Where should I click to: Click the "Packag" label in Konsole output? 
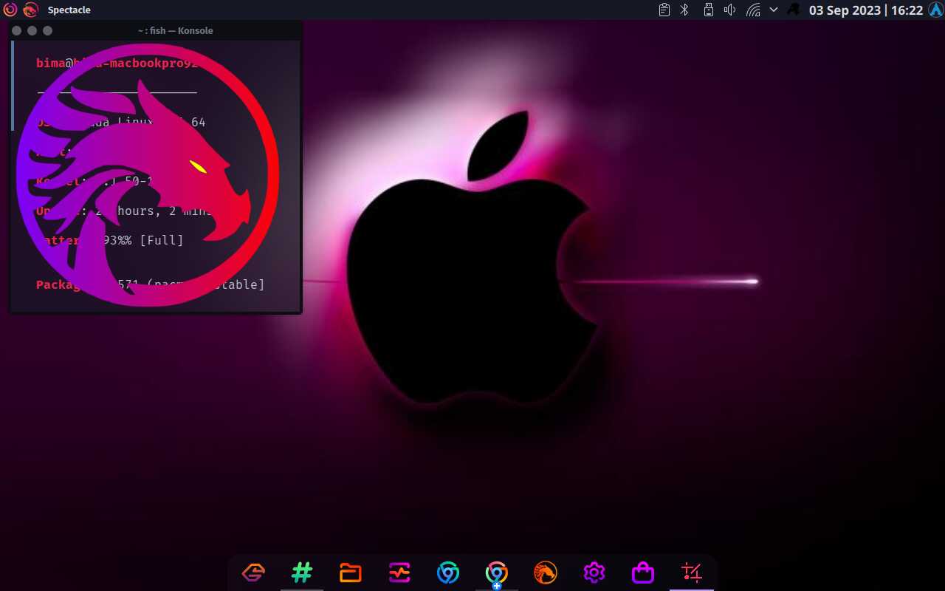[58, 284]
